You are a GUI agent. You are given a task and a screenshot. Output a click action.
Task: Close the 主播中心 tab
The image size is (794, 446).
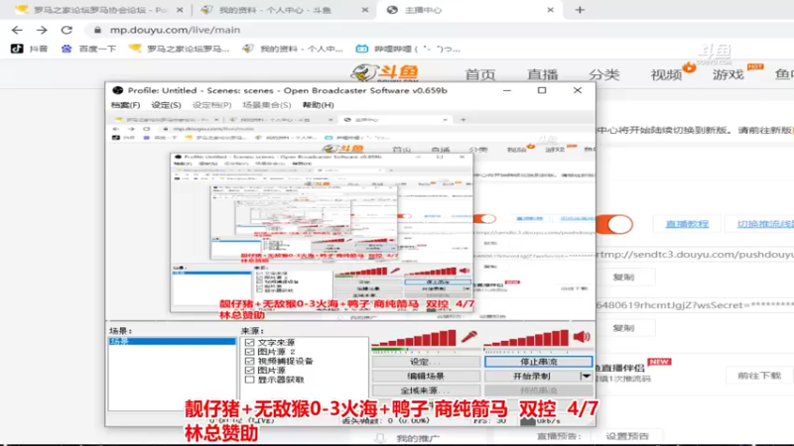(551, 10)
